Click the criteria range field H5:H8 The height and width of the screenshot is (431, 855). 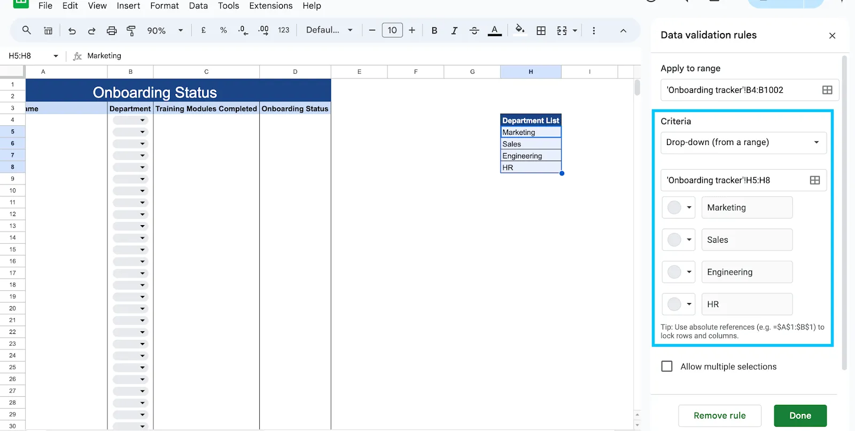743,180
